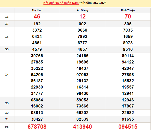Image resolution: width=153 pixels, height=130 pixels.
Task: Select the G6 number 7035
Action: point(128,30)
